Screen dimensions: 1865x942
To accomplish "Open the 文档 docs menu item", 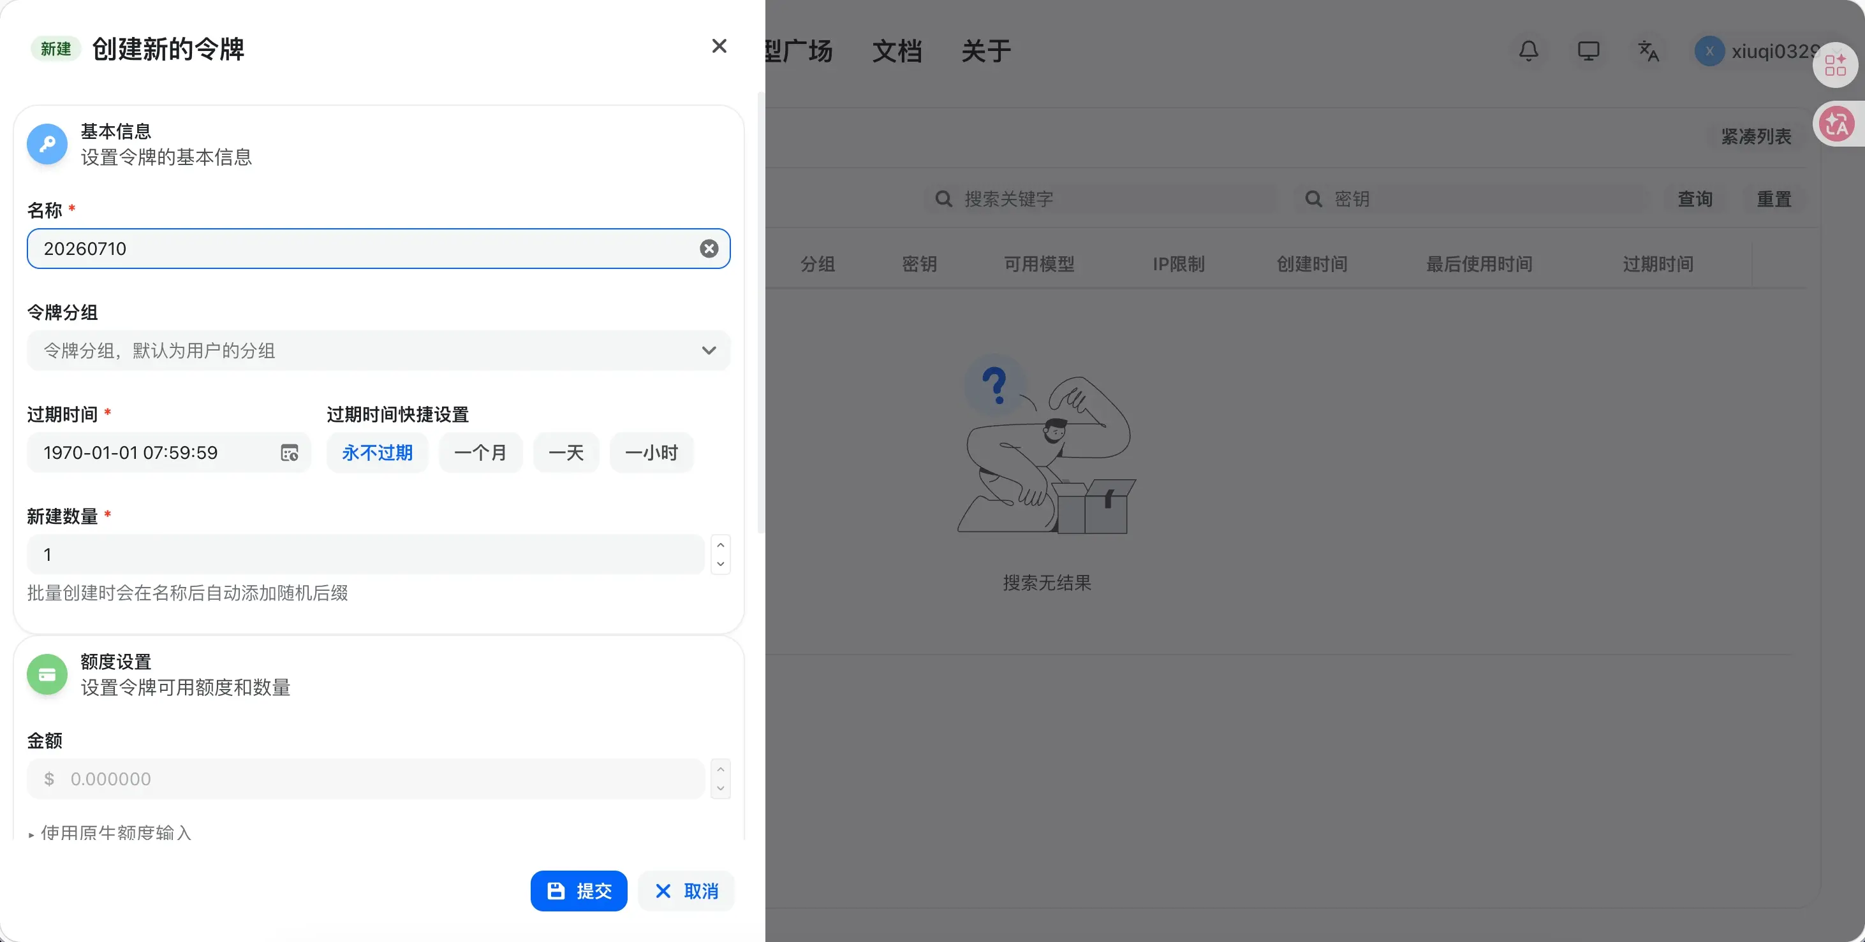I will (897, 52).
